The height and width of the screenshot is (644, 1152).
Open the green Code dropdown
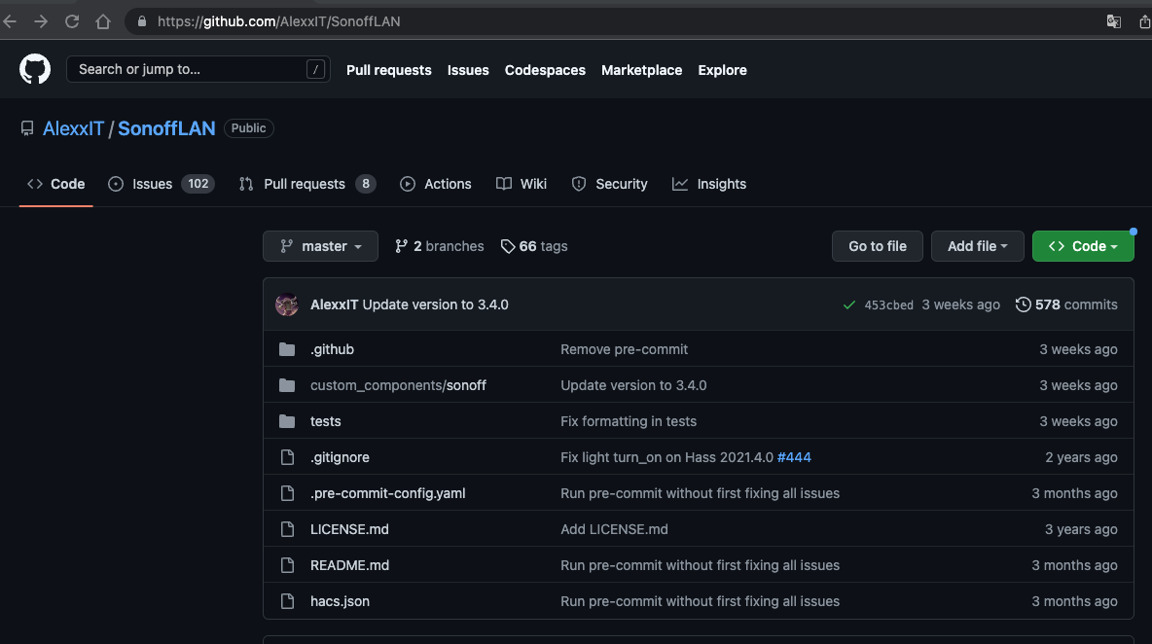(x=1083, y=246)
